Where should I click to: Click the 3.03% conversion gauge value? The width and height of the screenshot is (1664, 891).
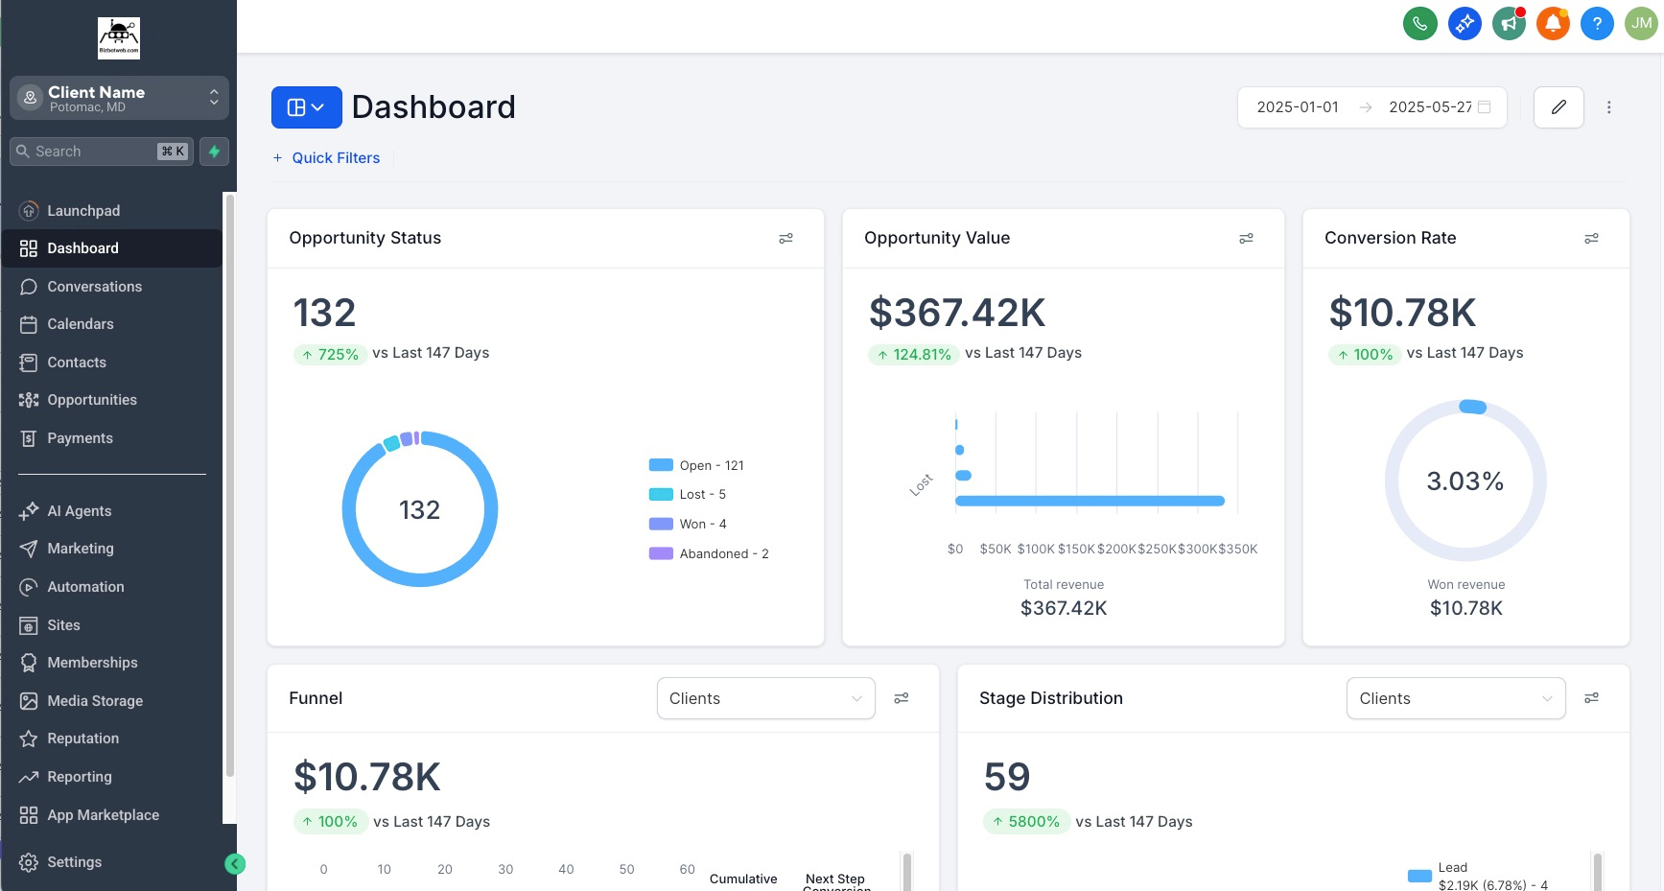pyautogui.click(x=1465, y=481)
